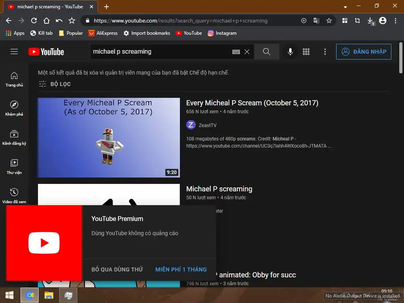Click the star icon beside home button
This screenshot has height=303, width=404.
click(72, 21)
